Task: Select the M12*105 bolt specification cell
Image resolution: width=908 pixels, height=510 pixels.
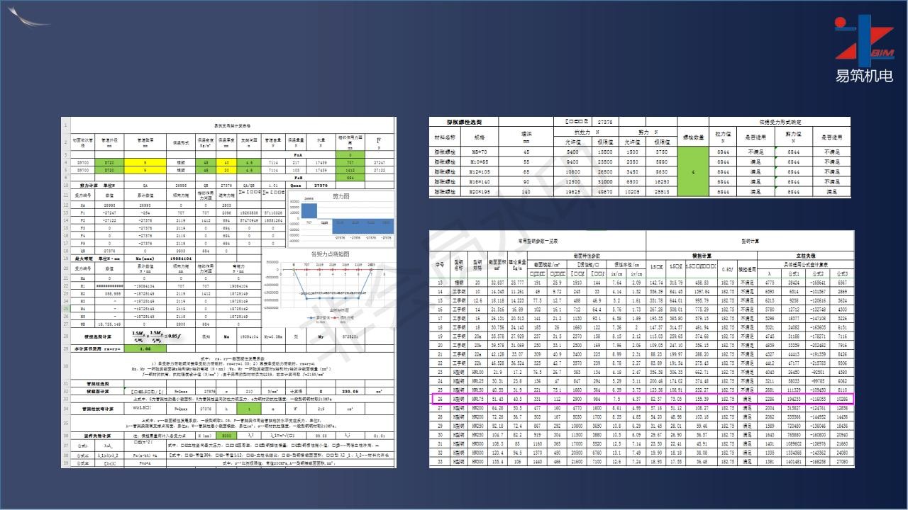Action: (x=479, y=171)
